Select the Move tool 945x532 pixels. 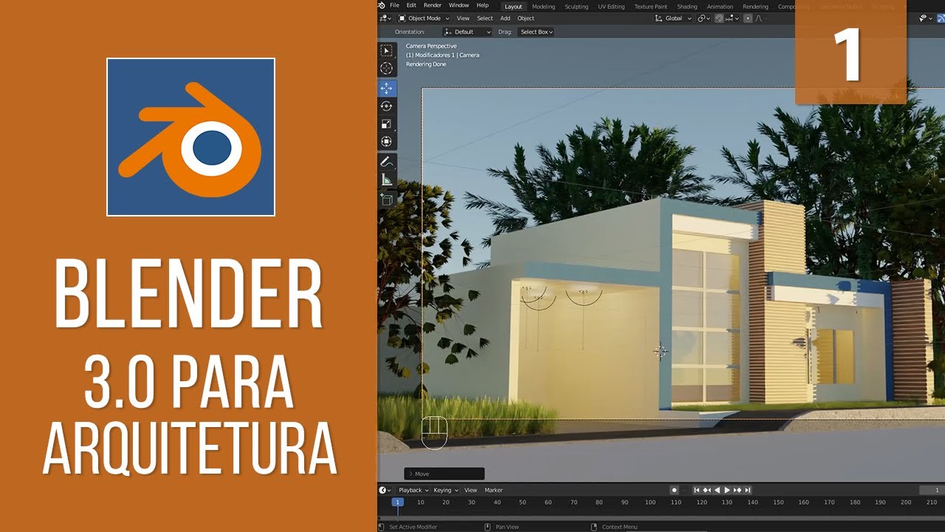coord(387,89)
